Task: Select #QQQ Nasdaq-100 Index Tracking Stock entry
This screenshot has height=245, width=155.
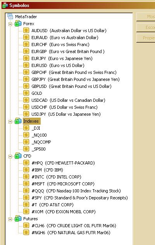Action: pyautogui.click(x=76, y=191)
